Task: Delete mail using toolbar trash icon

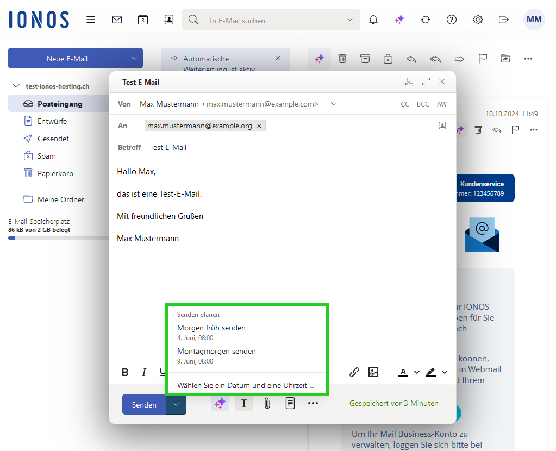Action: (x=342, y=59)
